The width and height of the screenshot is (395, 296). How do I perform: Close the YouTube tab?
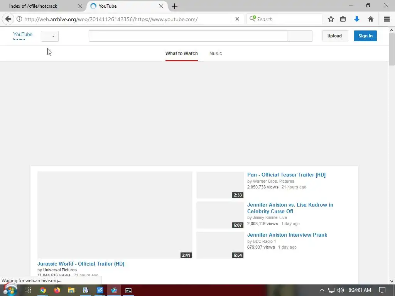[x=161, y=6]
